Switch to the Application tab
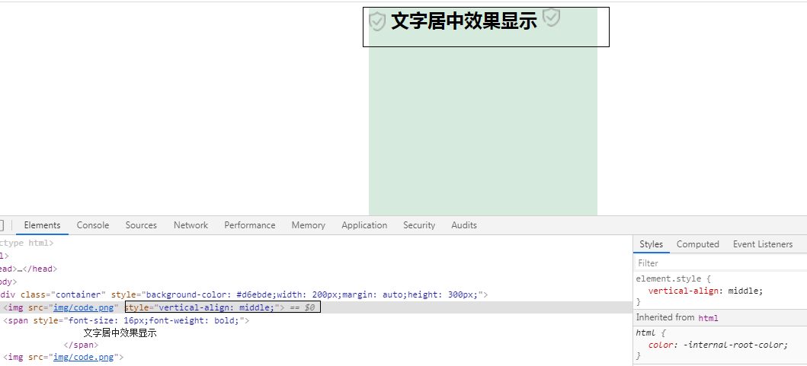 (x=364, y=225)
